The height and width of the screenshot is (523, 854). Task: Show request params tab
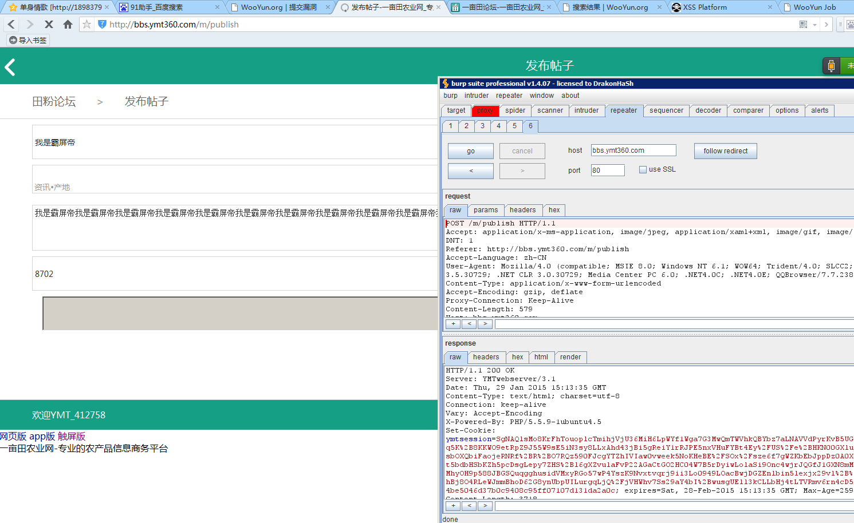pos(486,210)
